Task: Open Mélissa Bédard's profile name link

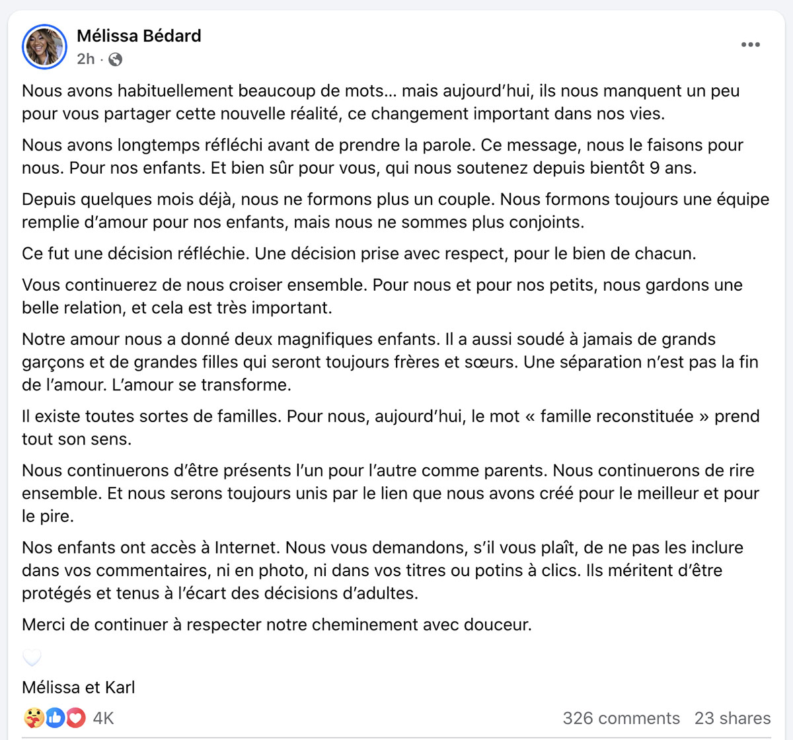Action: pyautogui.click(x=139, y=36)
